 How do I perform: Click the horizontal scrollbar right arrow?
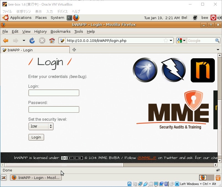pos(215,165)
